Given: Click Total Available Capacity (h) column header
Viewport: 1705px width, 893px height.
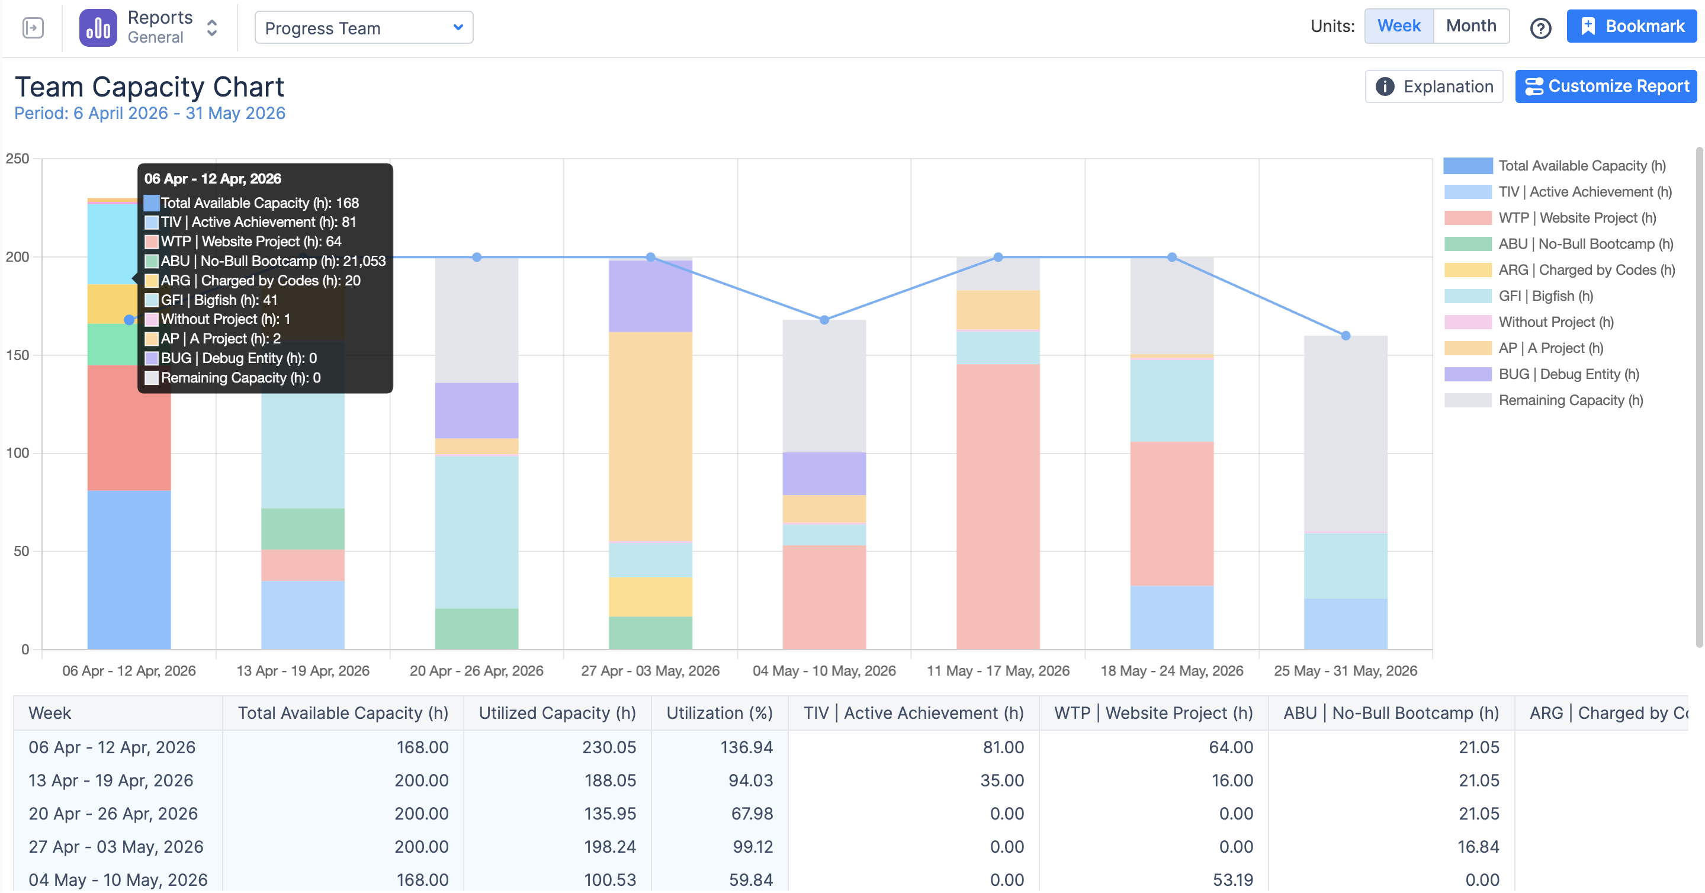Looking at the screenshot, I should 343,713.
